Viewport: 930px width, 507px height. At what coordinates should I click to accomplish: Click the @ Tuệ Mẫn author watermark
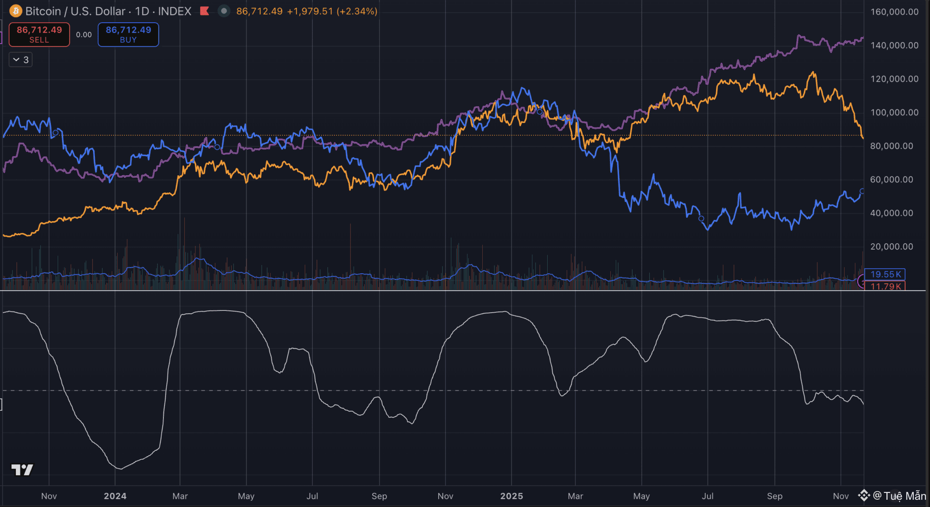(899, 496)
